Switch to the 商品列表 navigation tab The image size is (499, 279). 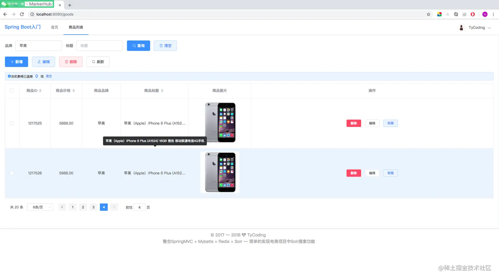[x=76, y=27]
